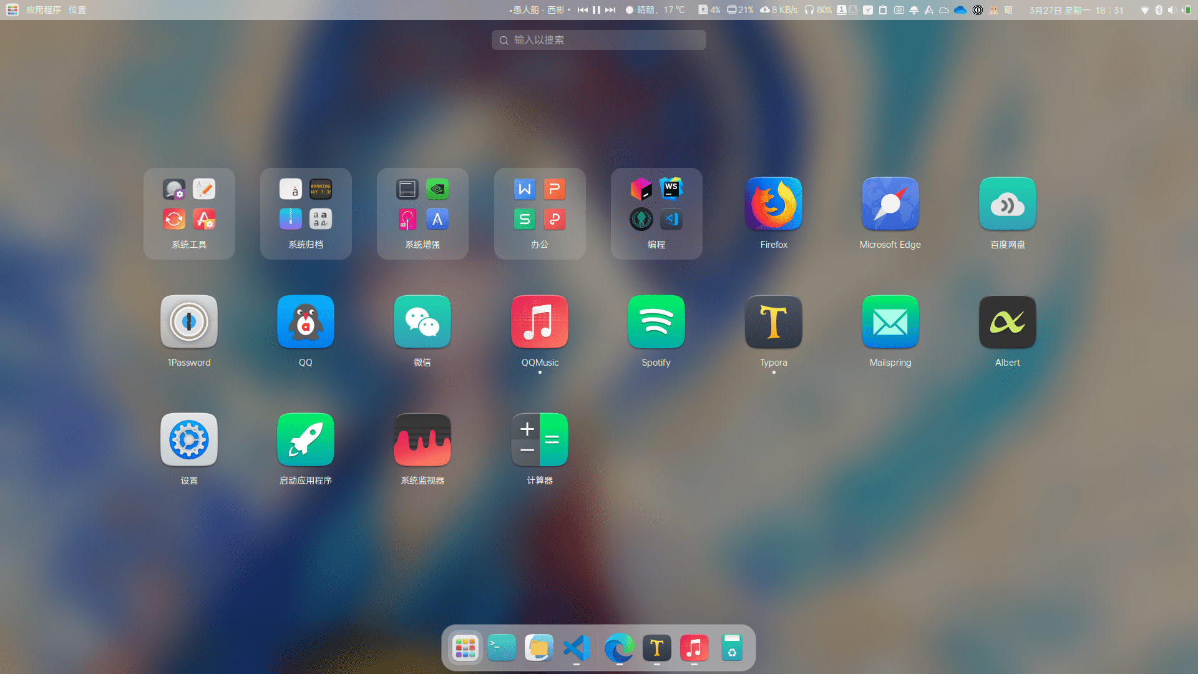
Task: Open the 应用程序 menu in top bar
Action: 44,10
